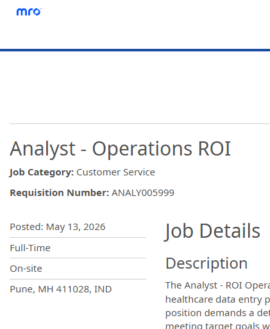This screenshot has height=329, width=270.
Task: Select requisition number ANALY005999
Action: [143, 193]
